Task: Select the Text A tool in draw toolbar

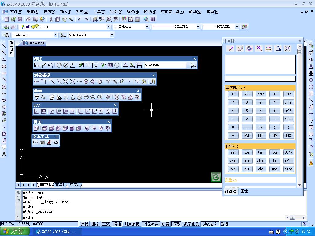Action: point(4,154)
